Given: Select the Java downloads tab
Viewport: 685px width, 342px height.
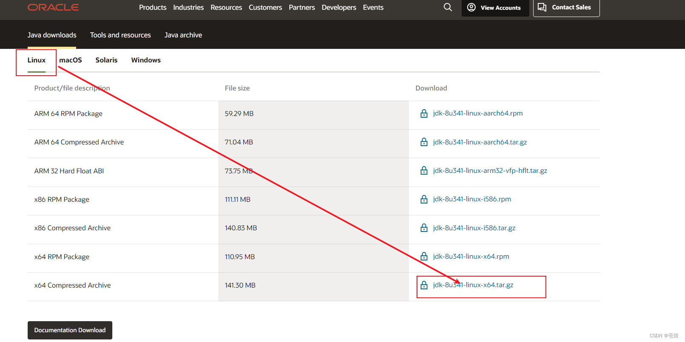Looking at the screenshot, I should pos(52,35).
